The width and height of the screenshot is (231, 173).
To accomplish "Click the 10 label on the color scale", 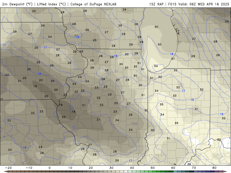I will [x=70, y=168].
